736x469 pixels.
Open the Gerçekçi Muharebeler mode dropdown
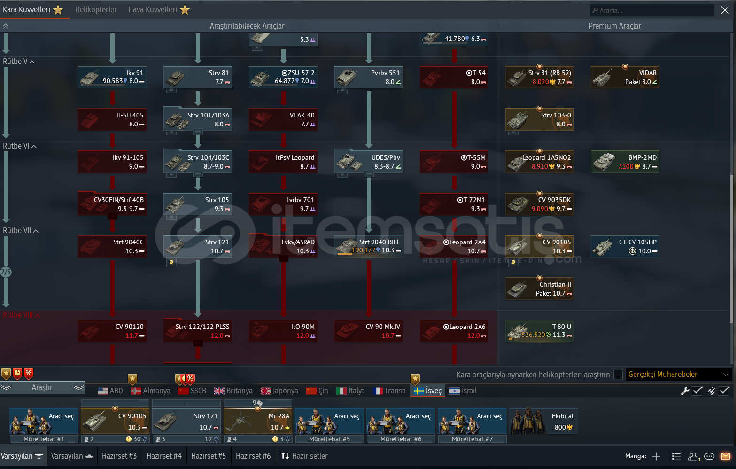tap(678, 375)
